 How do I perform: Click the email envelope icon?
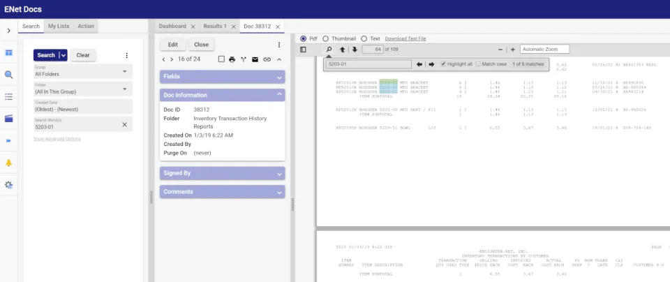tap(255, 59)
